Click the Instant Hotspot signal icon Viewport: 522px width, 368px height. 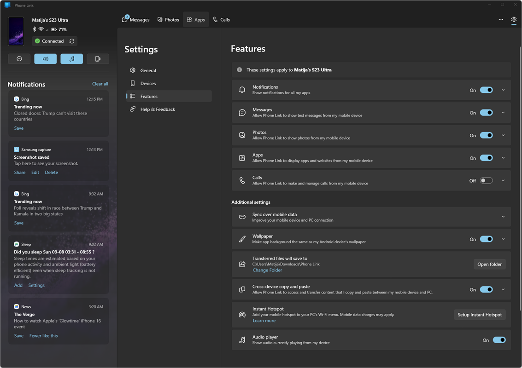(242, 315)
